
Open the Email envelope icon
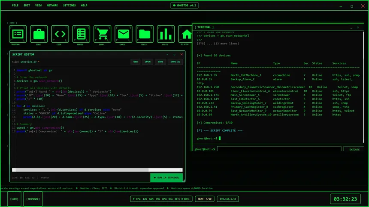(x=123, y=34)
